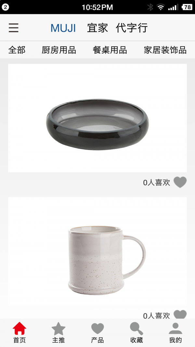The image size is (195, 347).
Task: Tap the home icon labeled 首页
Action: point(19,329)
